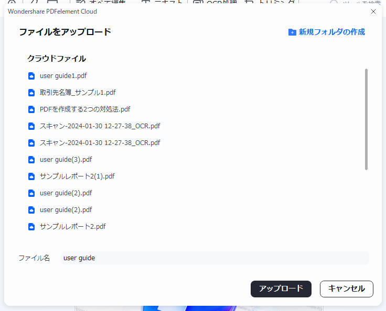Screen dimensions: 386x311
Task: Select the file user guide(3).pdf
Action: click(66, 160)
